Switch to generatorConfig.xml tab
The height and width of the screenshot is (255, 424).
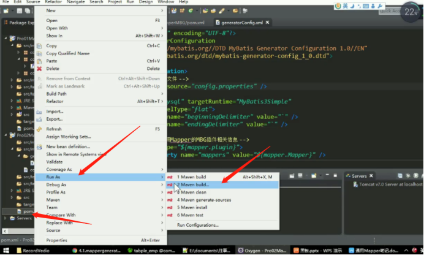click(242, 23)
